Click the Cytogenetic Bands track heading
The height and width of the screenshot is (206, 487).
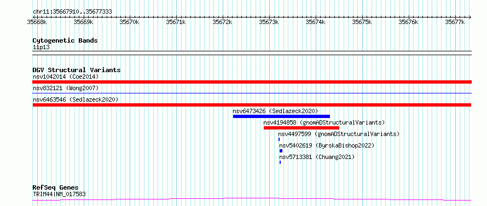[65, 40]
